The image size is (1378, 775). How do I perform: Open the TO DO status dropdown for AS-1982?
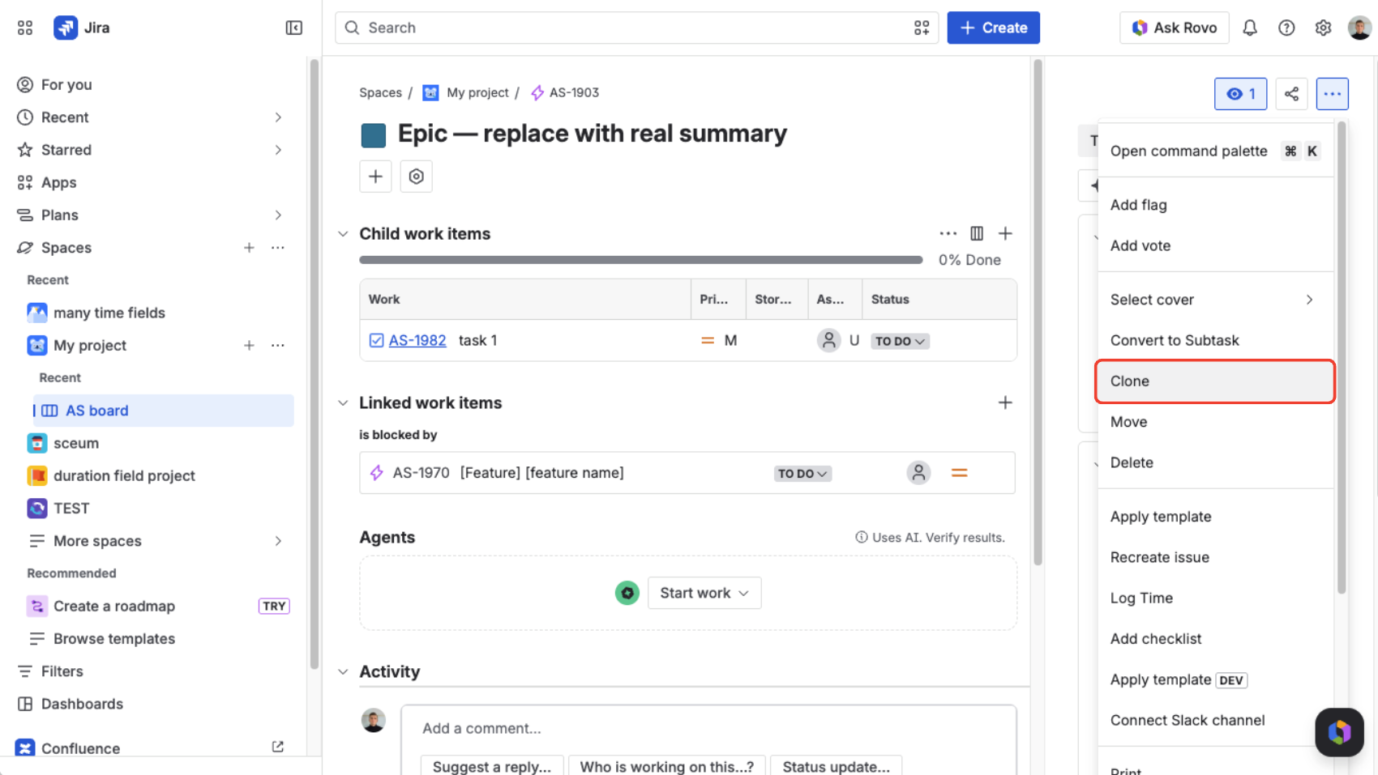pos(900,341)
